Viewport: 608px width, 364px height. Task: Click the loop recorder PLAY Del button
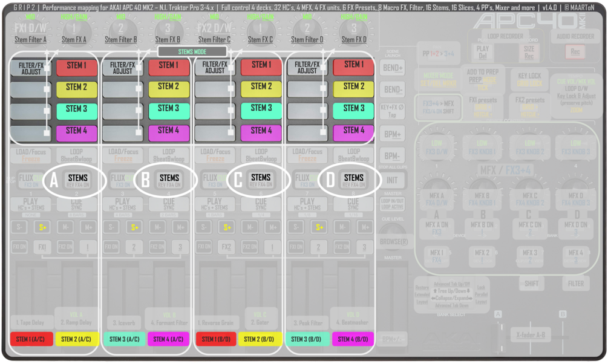[x=482, y=52]
